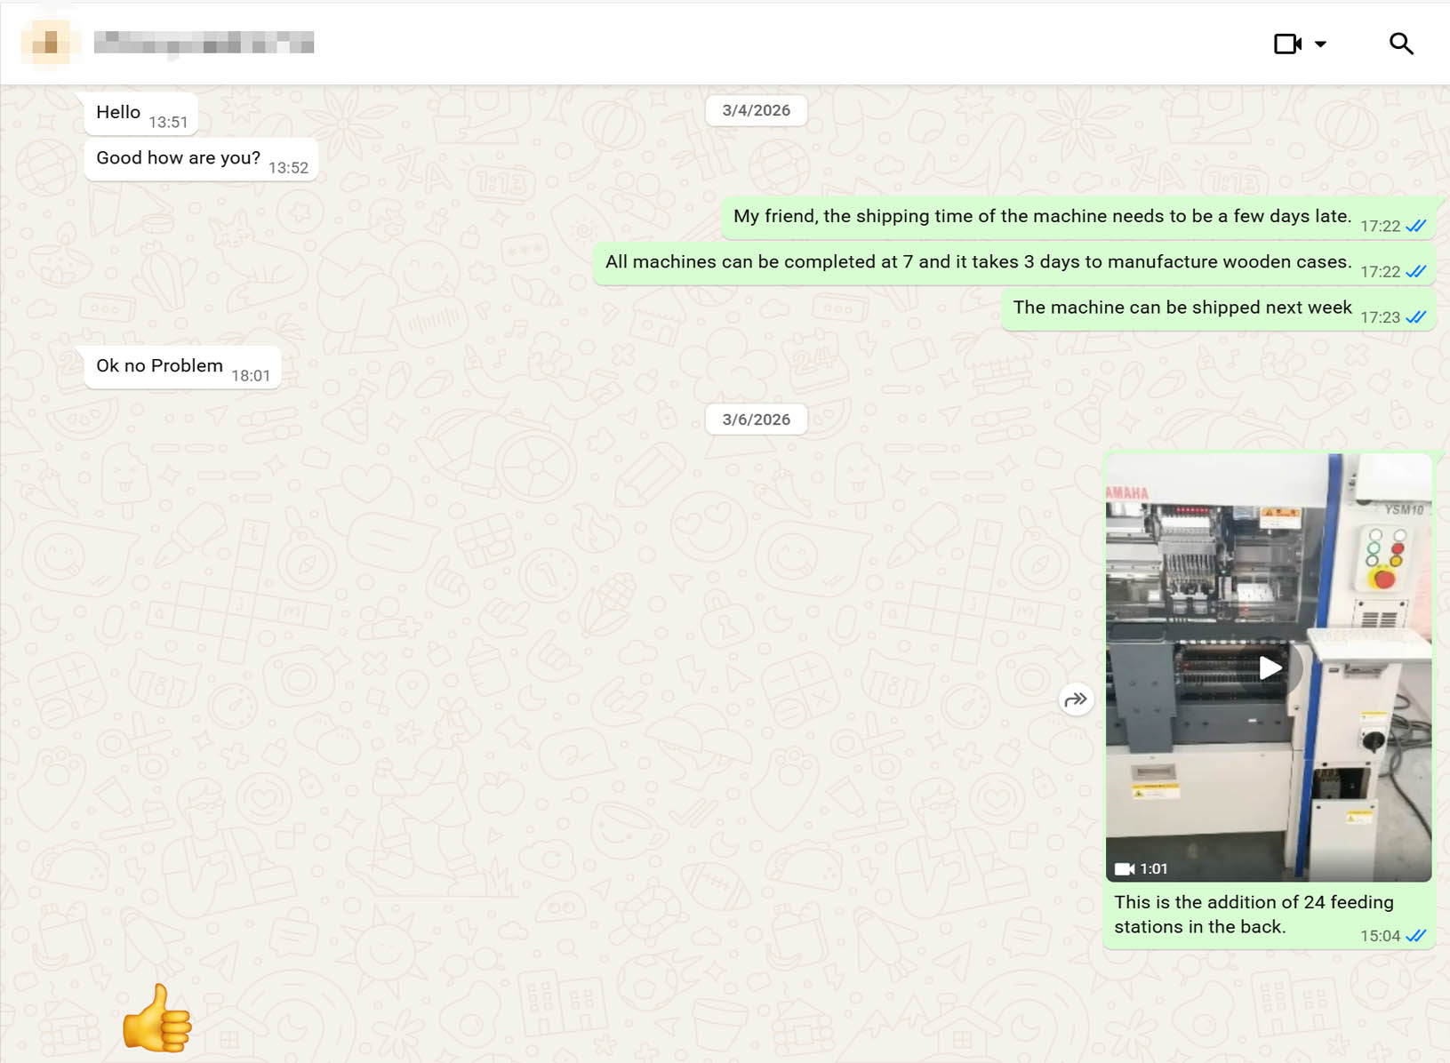
Task: Click the "Hello" message bubble
Action: tap(140, 114)
